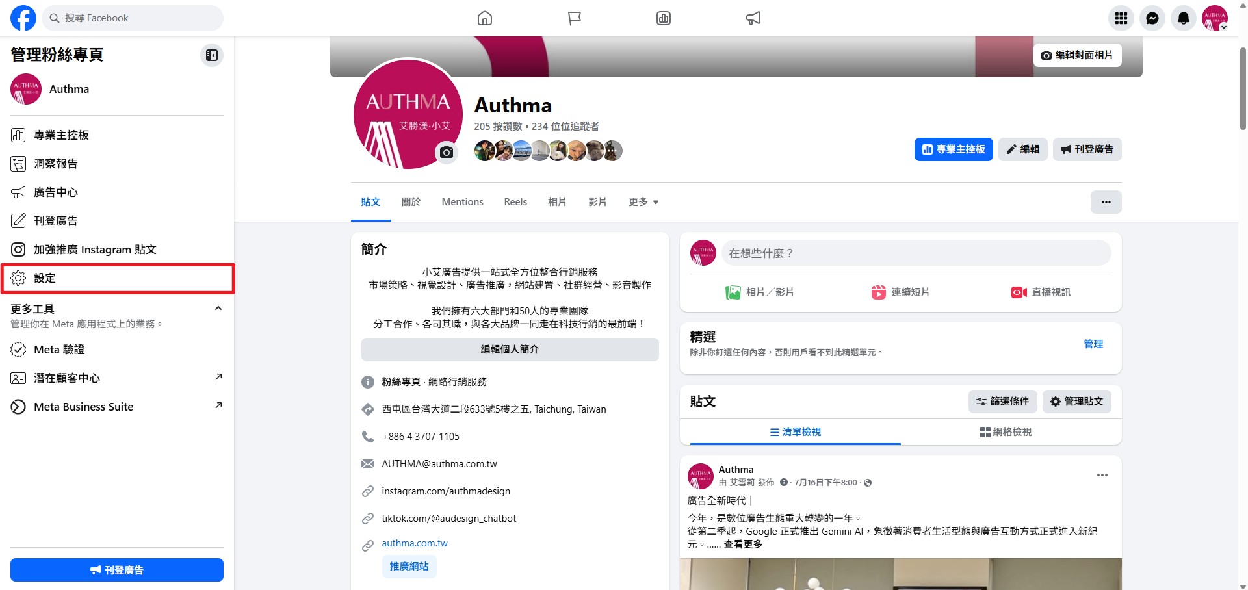Open Meta Business Suite link
The image size is (1248, 590).
tap(117, 407)
